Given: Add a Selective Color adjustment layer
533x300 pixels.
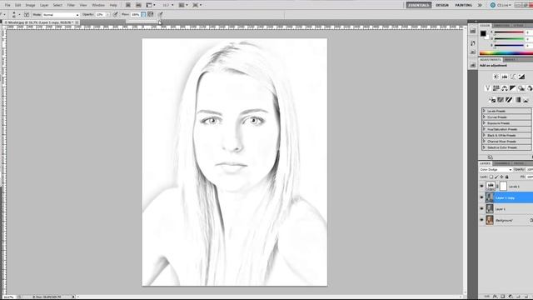Looking at the screenshot, I should pos(526,100).
